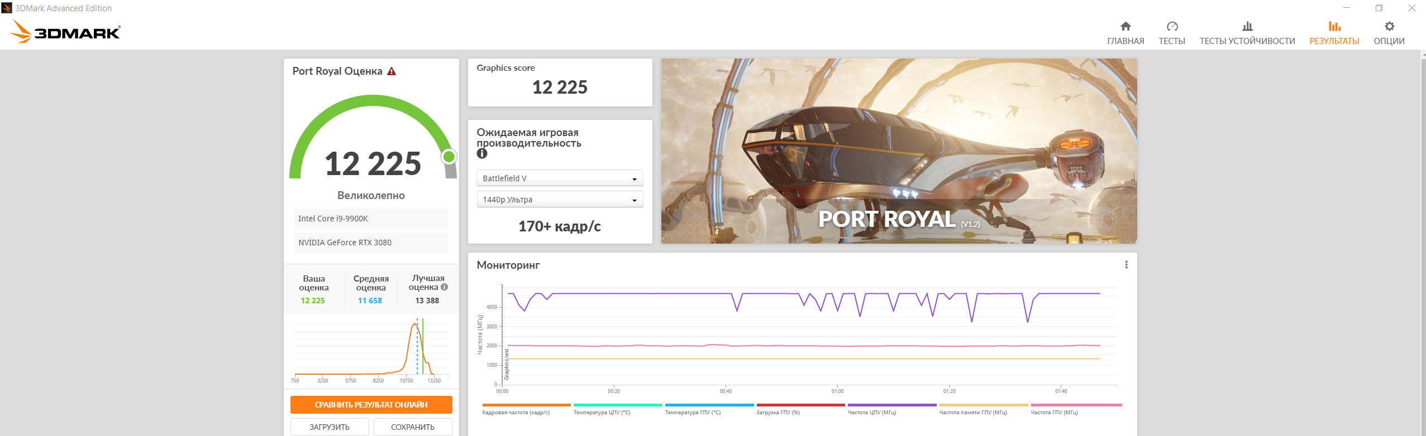Screen dimensions: 1426x436
Task: Click the home icon above ГЛАВНАЯ
Action: (x=1125, y=26)
